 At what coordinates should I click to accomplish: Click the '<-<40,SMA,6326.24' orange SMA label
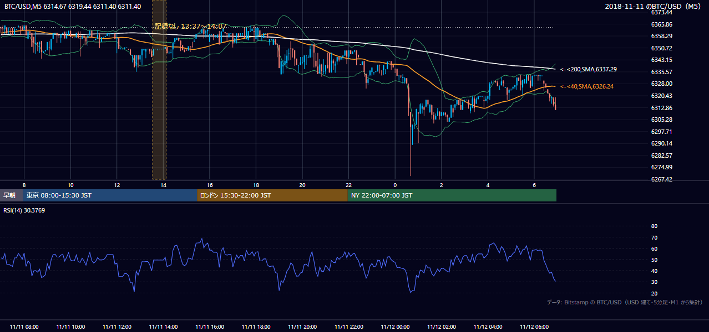(586, 87)
